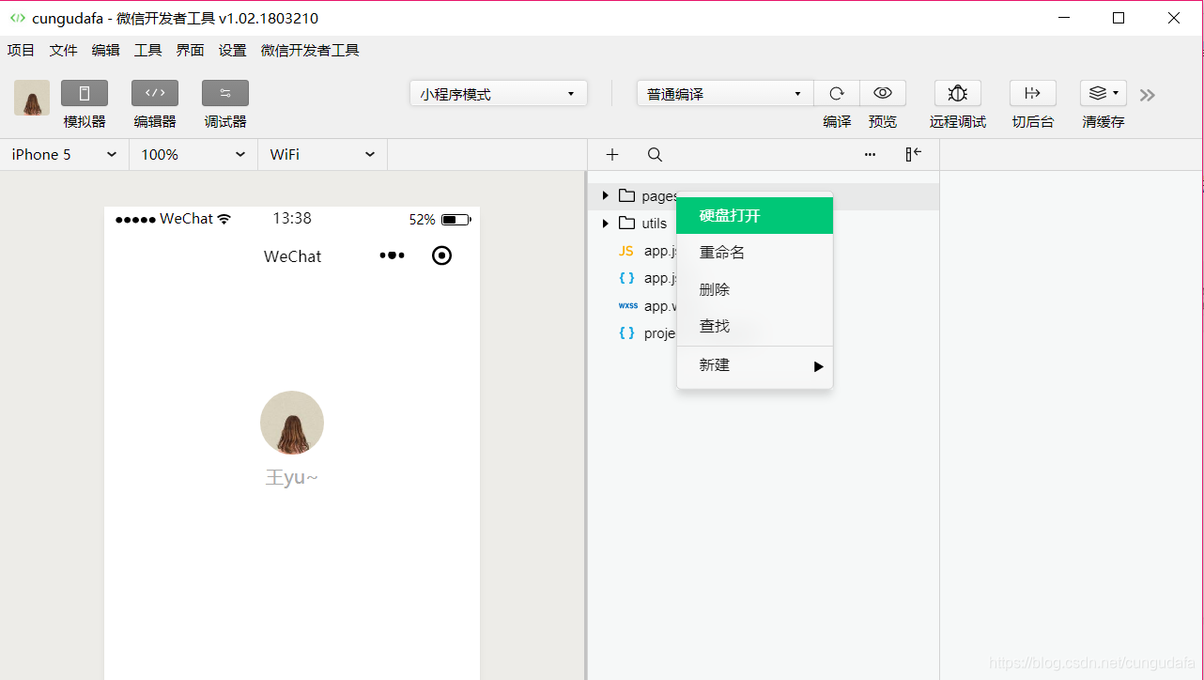
Task: Click the 王yu~ nickname text in simulator
Action: pyautogui.click(x=292, y=477)
